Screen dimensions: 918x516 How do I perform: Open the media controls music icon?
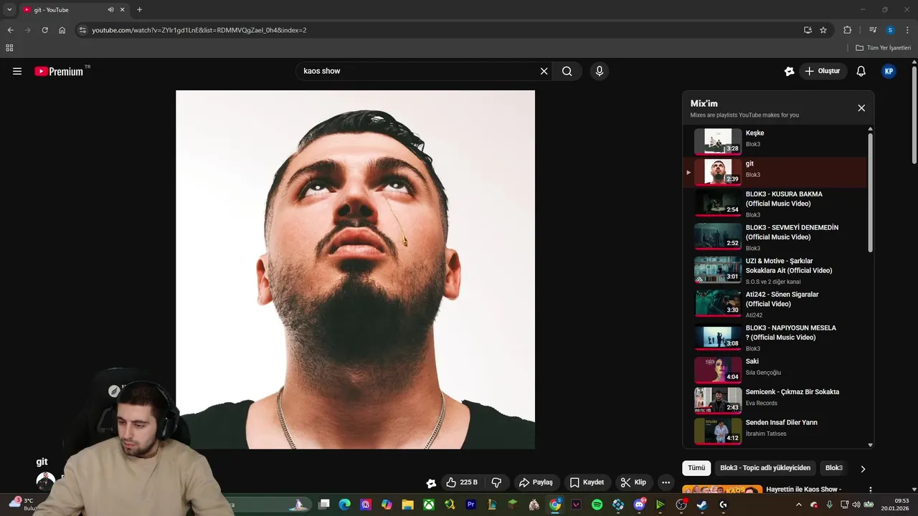point(873,30)
